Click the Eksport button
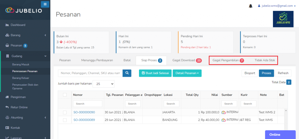The width and height of the screenshot is (299, 139). (250, 73)
